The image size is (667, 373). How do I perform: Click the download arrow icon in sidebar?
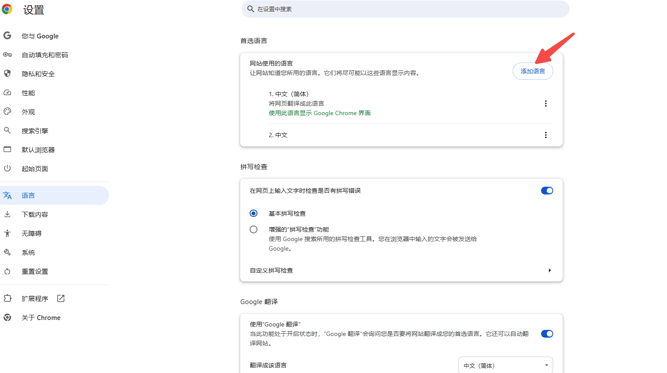tap(7, 214)
